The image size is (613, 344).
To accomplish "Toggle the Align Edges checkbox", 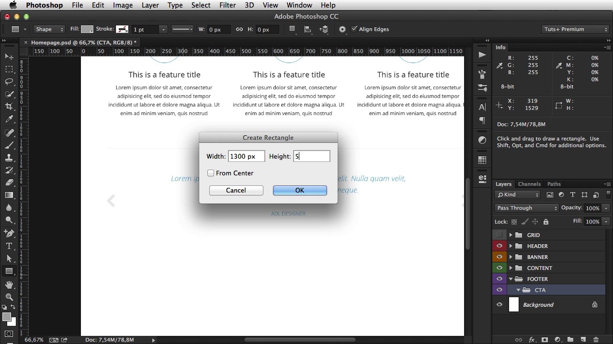I will (354, 29).
